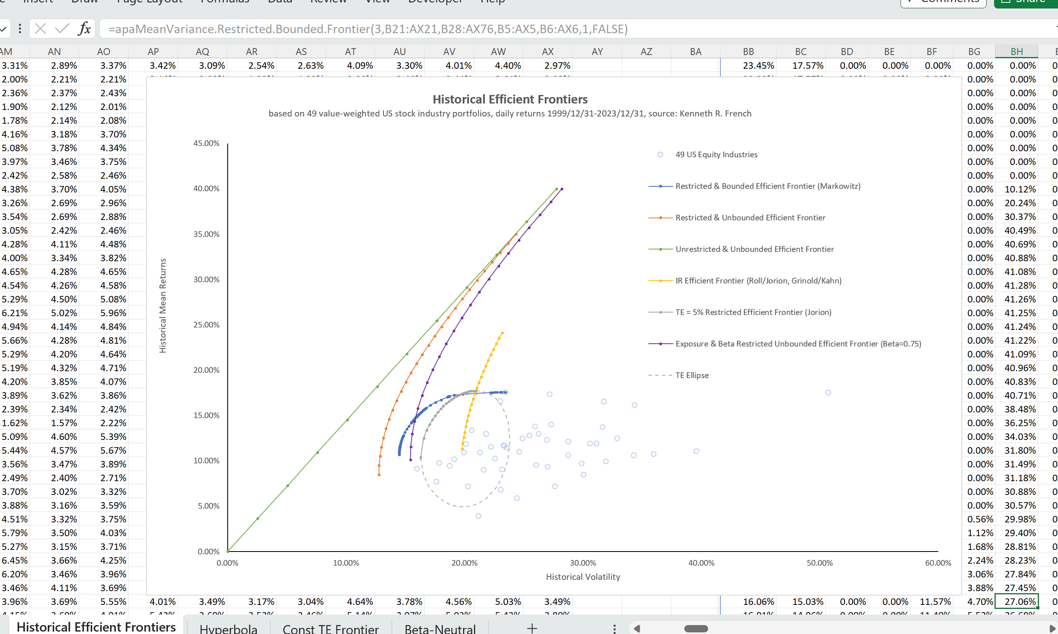This screenshot has height=634, width=1058.
Task: Click the horizontal scrollbar right arrow
Action: click(x=1052, y=628)
